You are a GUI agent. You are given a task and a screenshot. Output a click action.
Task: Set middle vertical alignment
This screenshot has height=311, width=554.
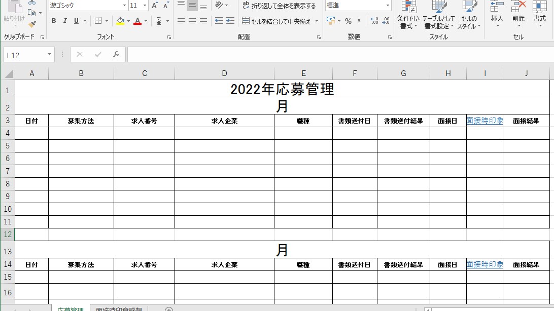192,5
